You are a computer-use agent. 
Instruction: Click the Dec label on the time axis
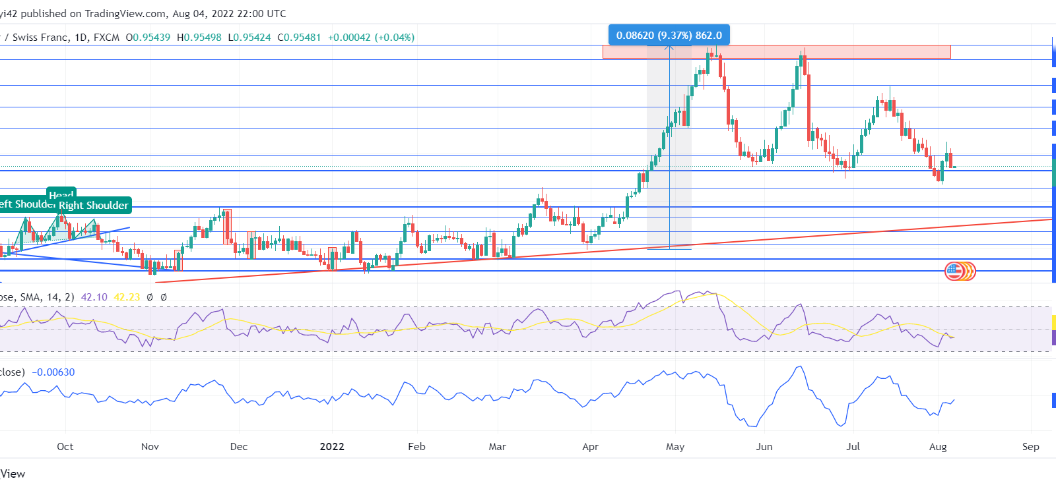239,447
